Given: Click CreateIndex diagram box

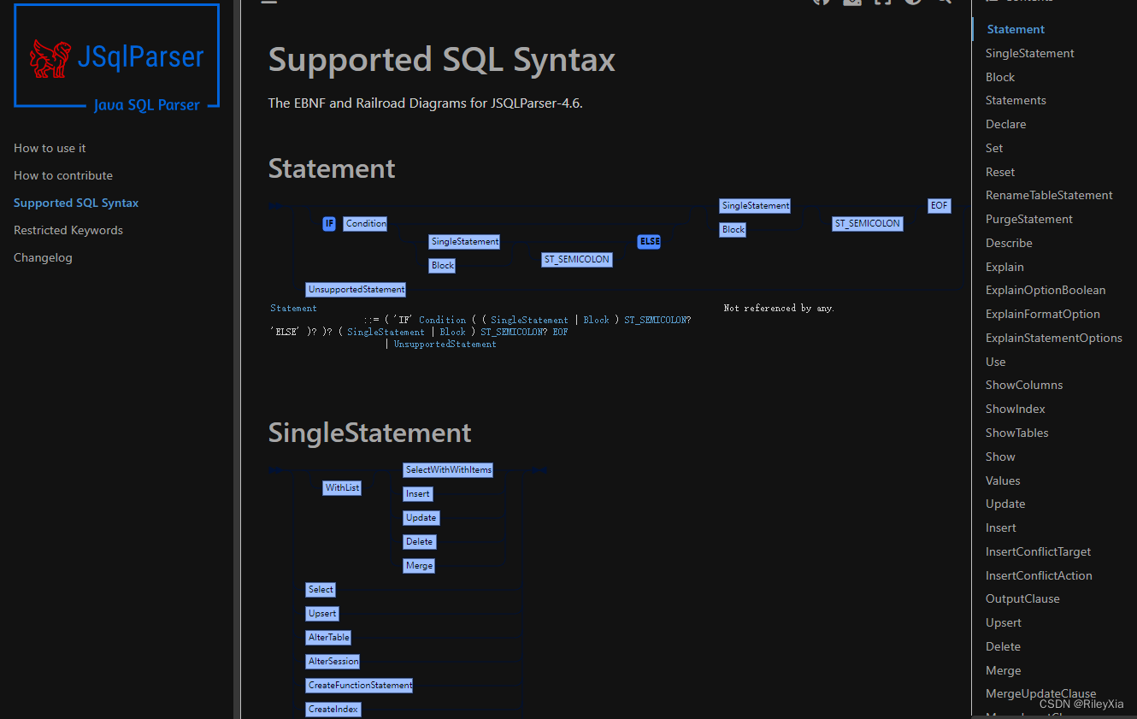Looking at the screenshot, I should [333, 710].
